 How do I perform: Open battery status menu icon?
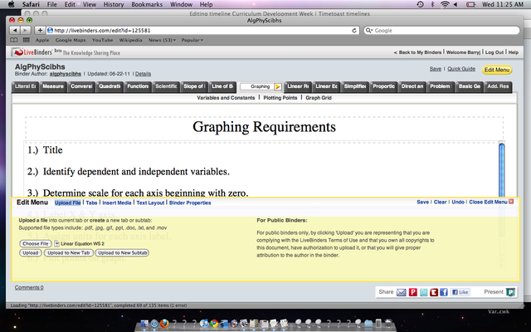pyautogui.click(x=470, y=4)
